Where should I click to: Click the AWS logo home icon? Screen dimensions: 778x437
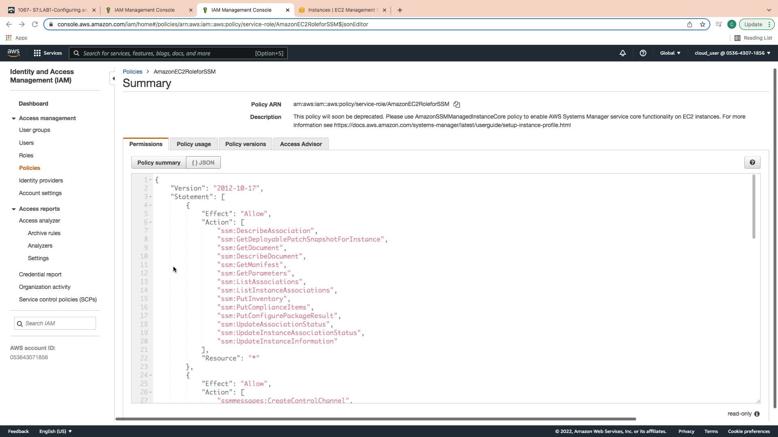tap(13, 53)
